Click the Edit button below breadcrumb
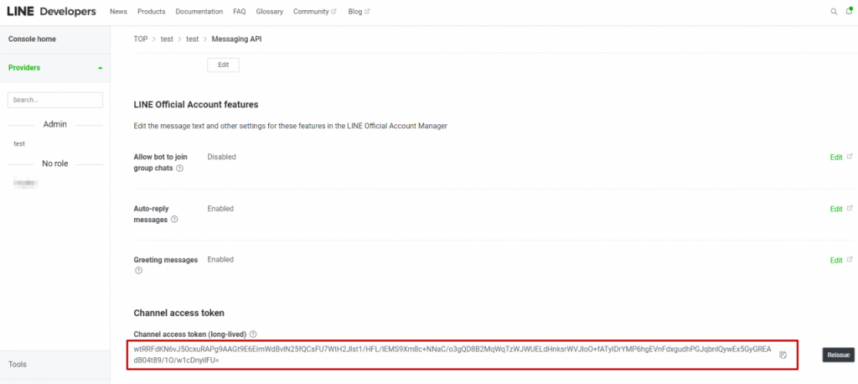This screenshot has width=858, height=384. pyautogui.click(x=223, y=65)
